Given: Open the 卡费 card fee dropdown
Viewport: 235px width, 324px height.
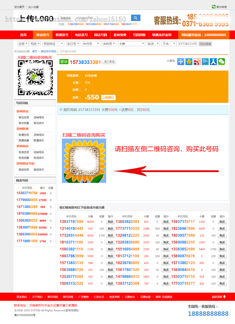Looking at the screenshot, I should (131, 44).
